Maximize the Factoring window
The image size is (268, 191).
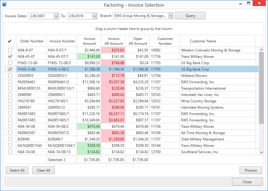pyautogui.click(x=249, y=3)
